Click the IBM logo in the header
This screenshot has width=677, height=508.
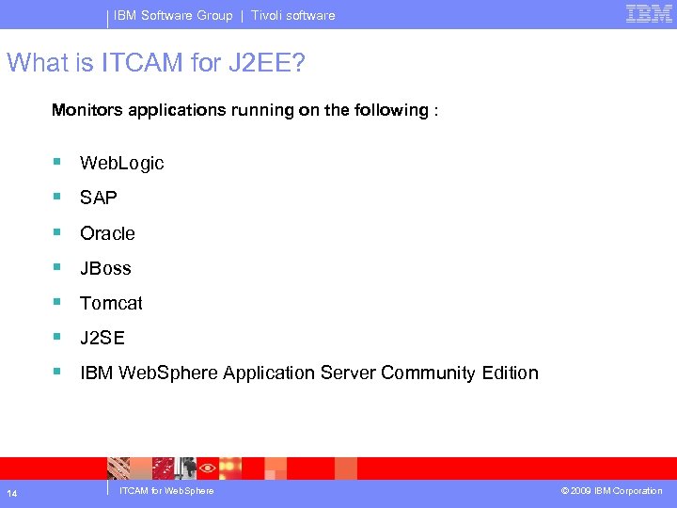649,14
